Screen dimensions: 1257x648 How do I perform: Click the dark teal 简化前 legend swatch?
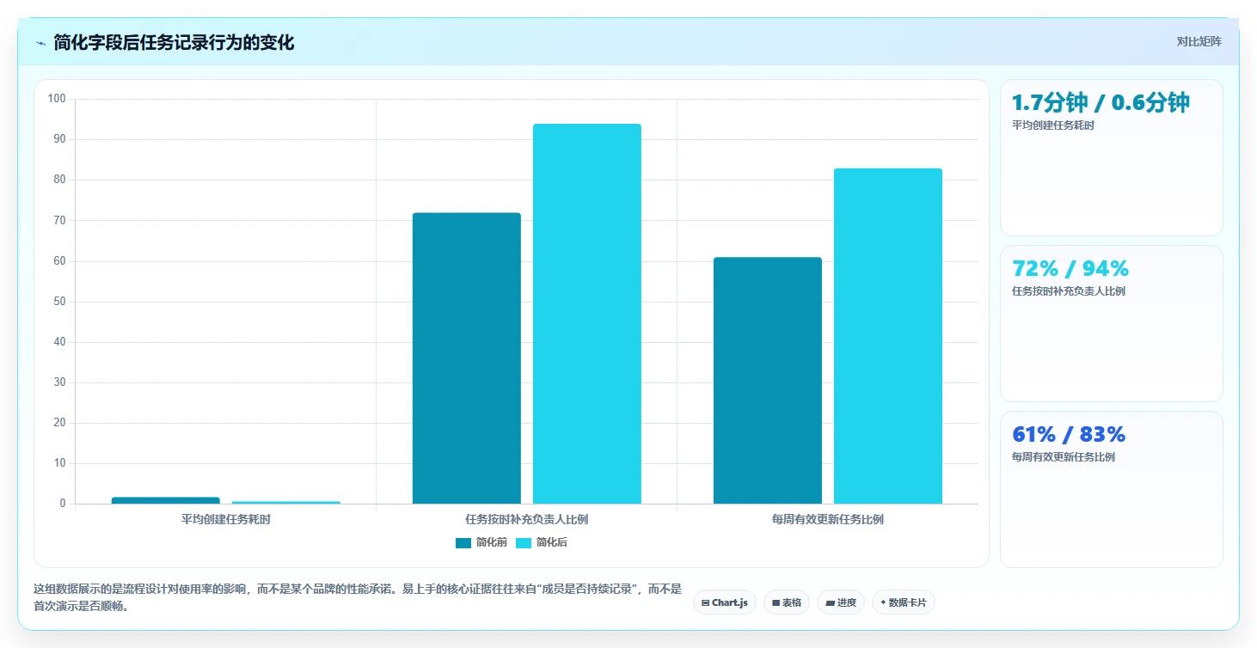coord(463,542)
